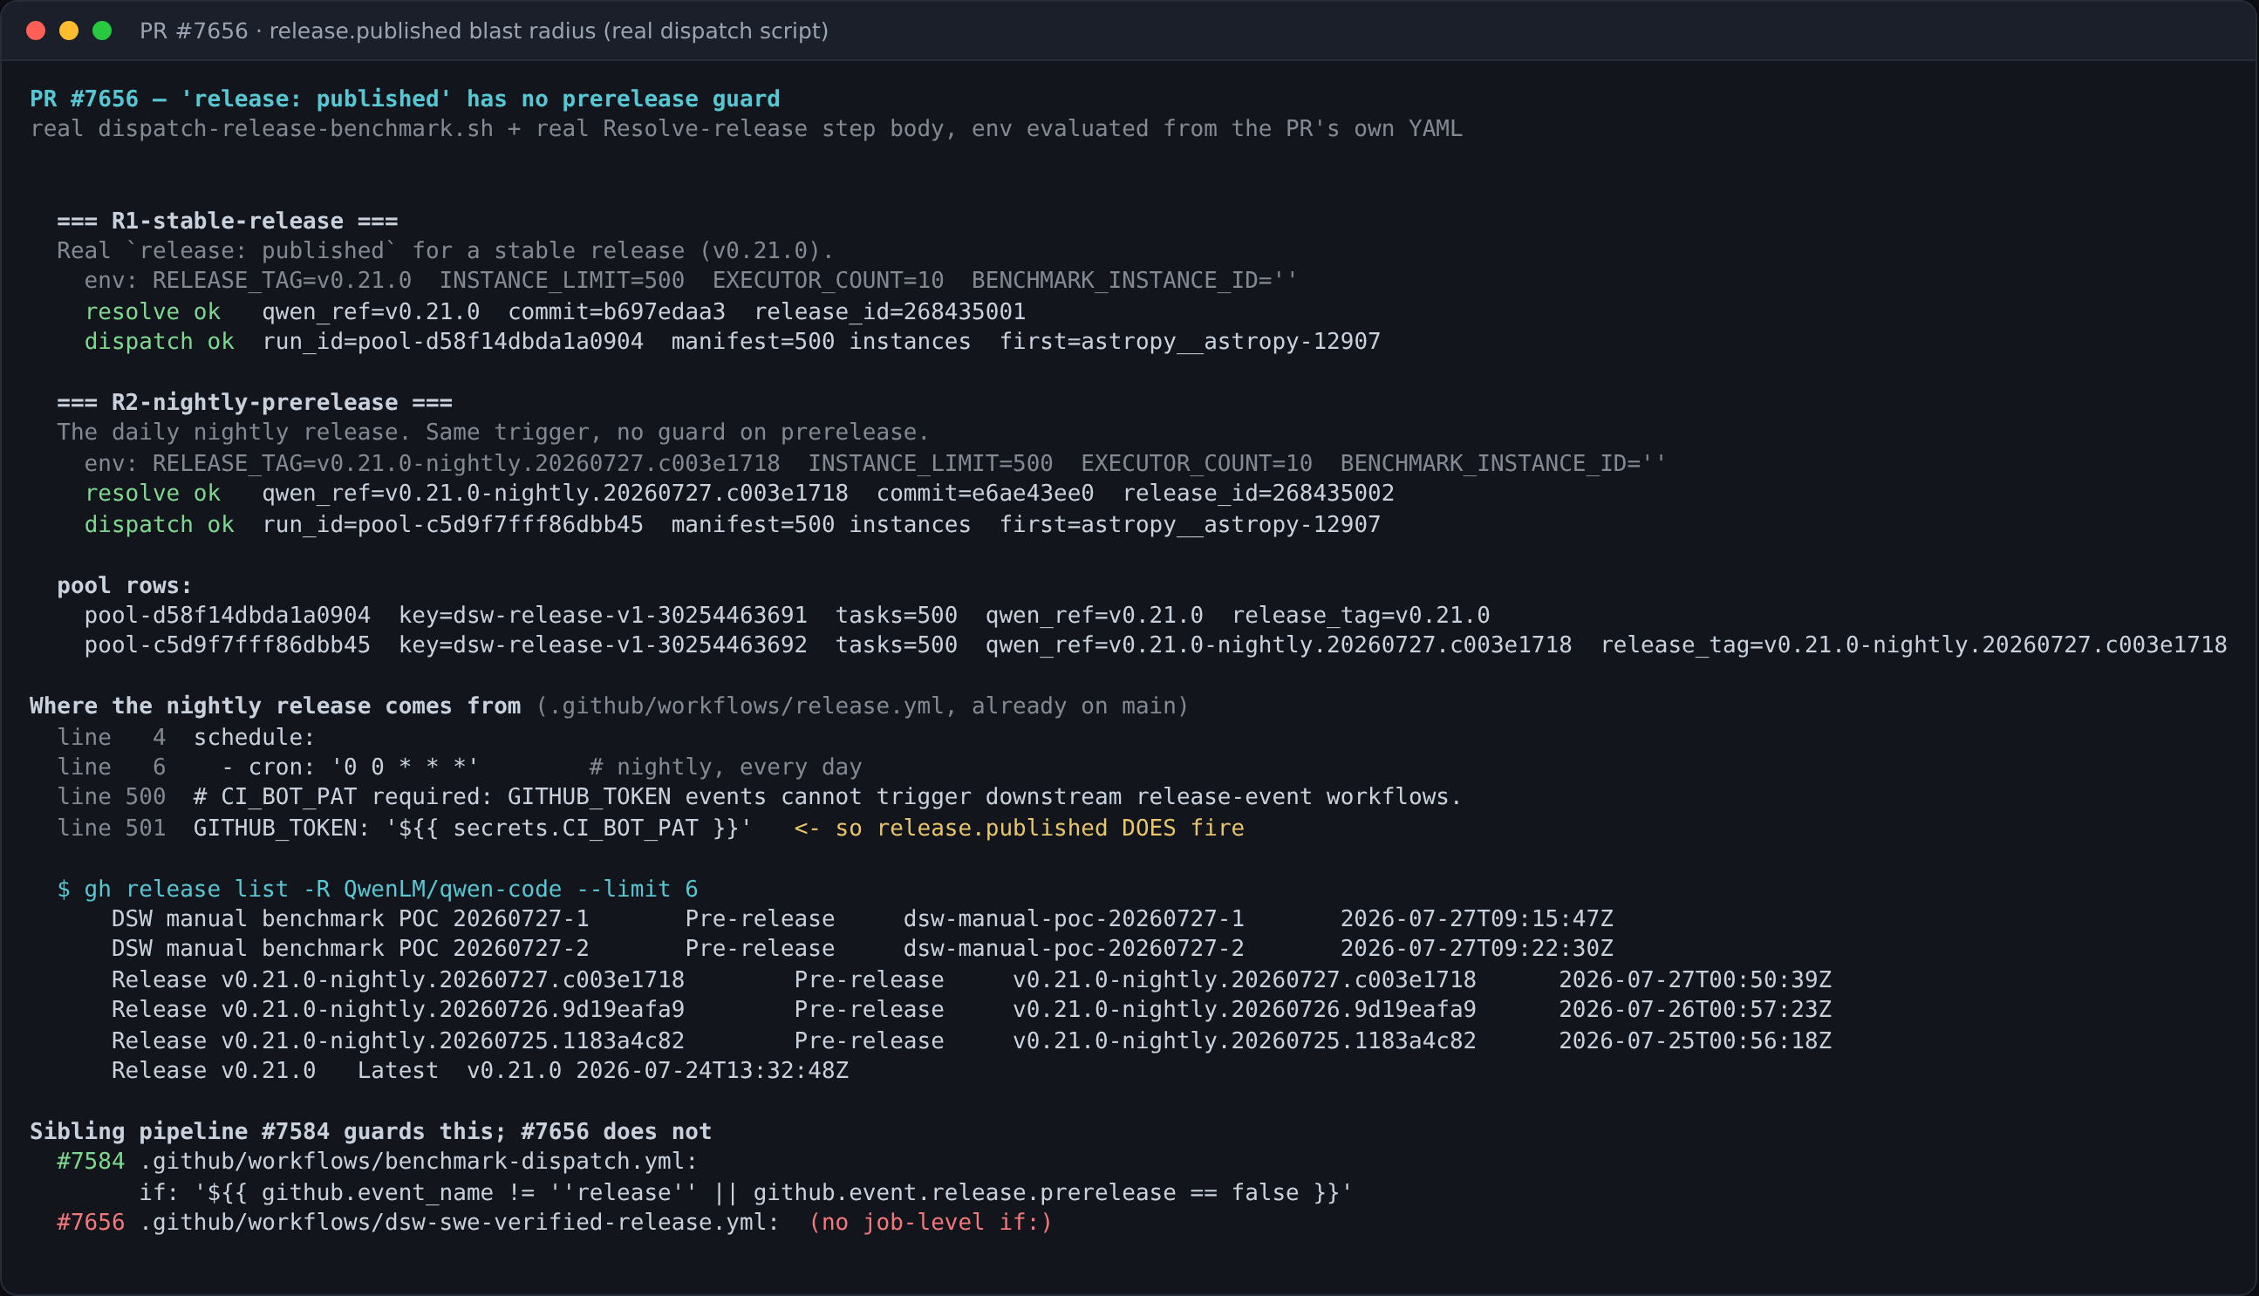Click 'key=dsw-release-v1-30254463692' in pool rows

pos(603,645)
